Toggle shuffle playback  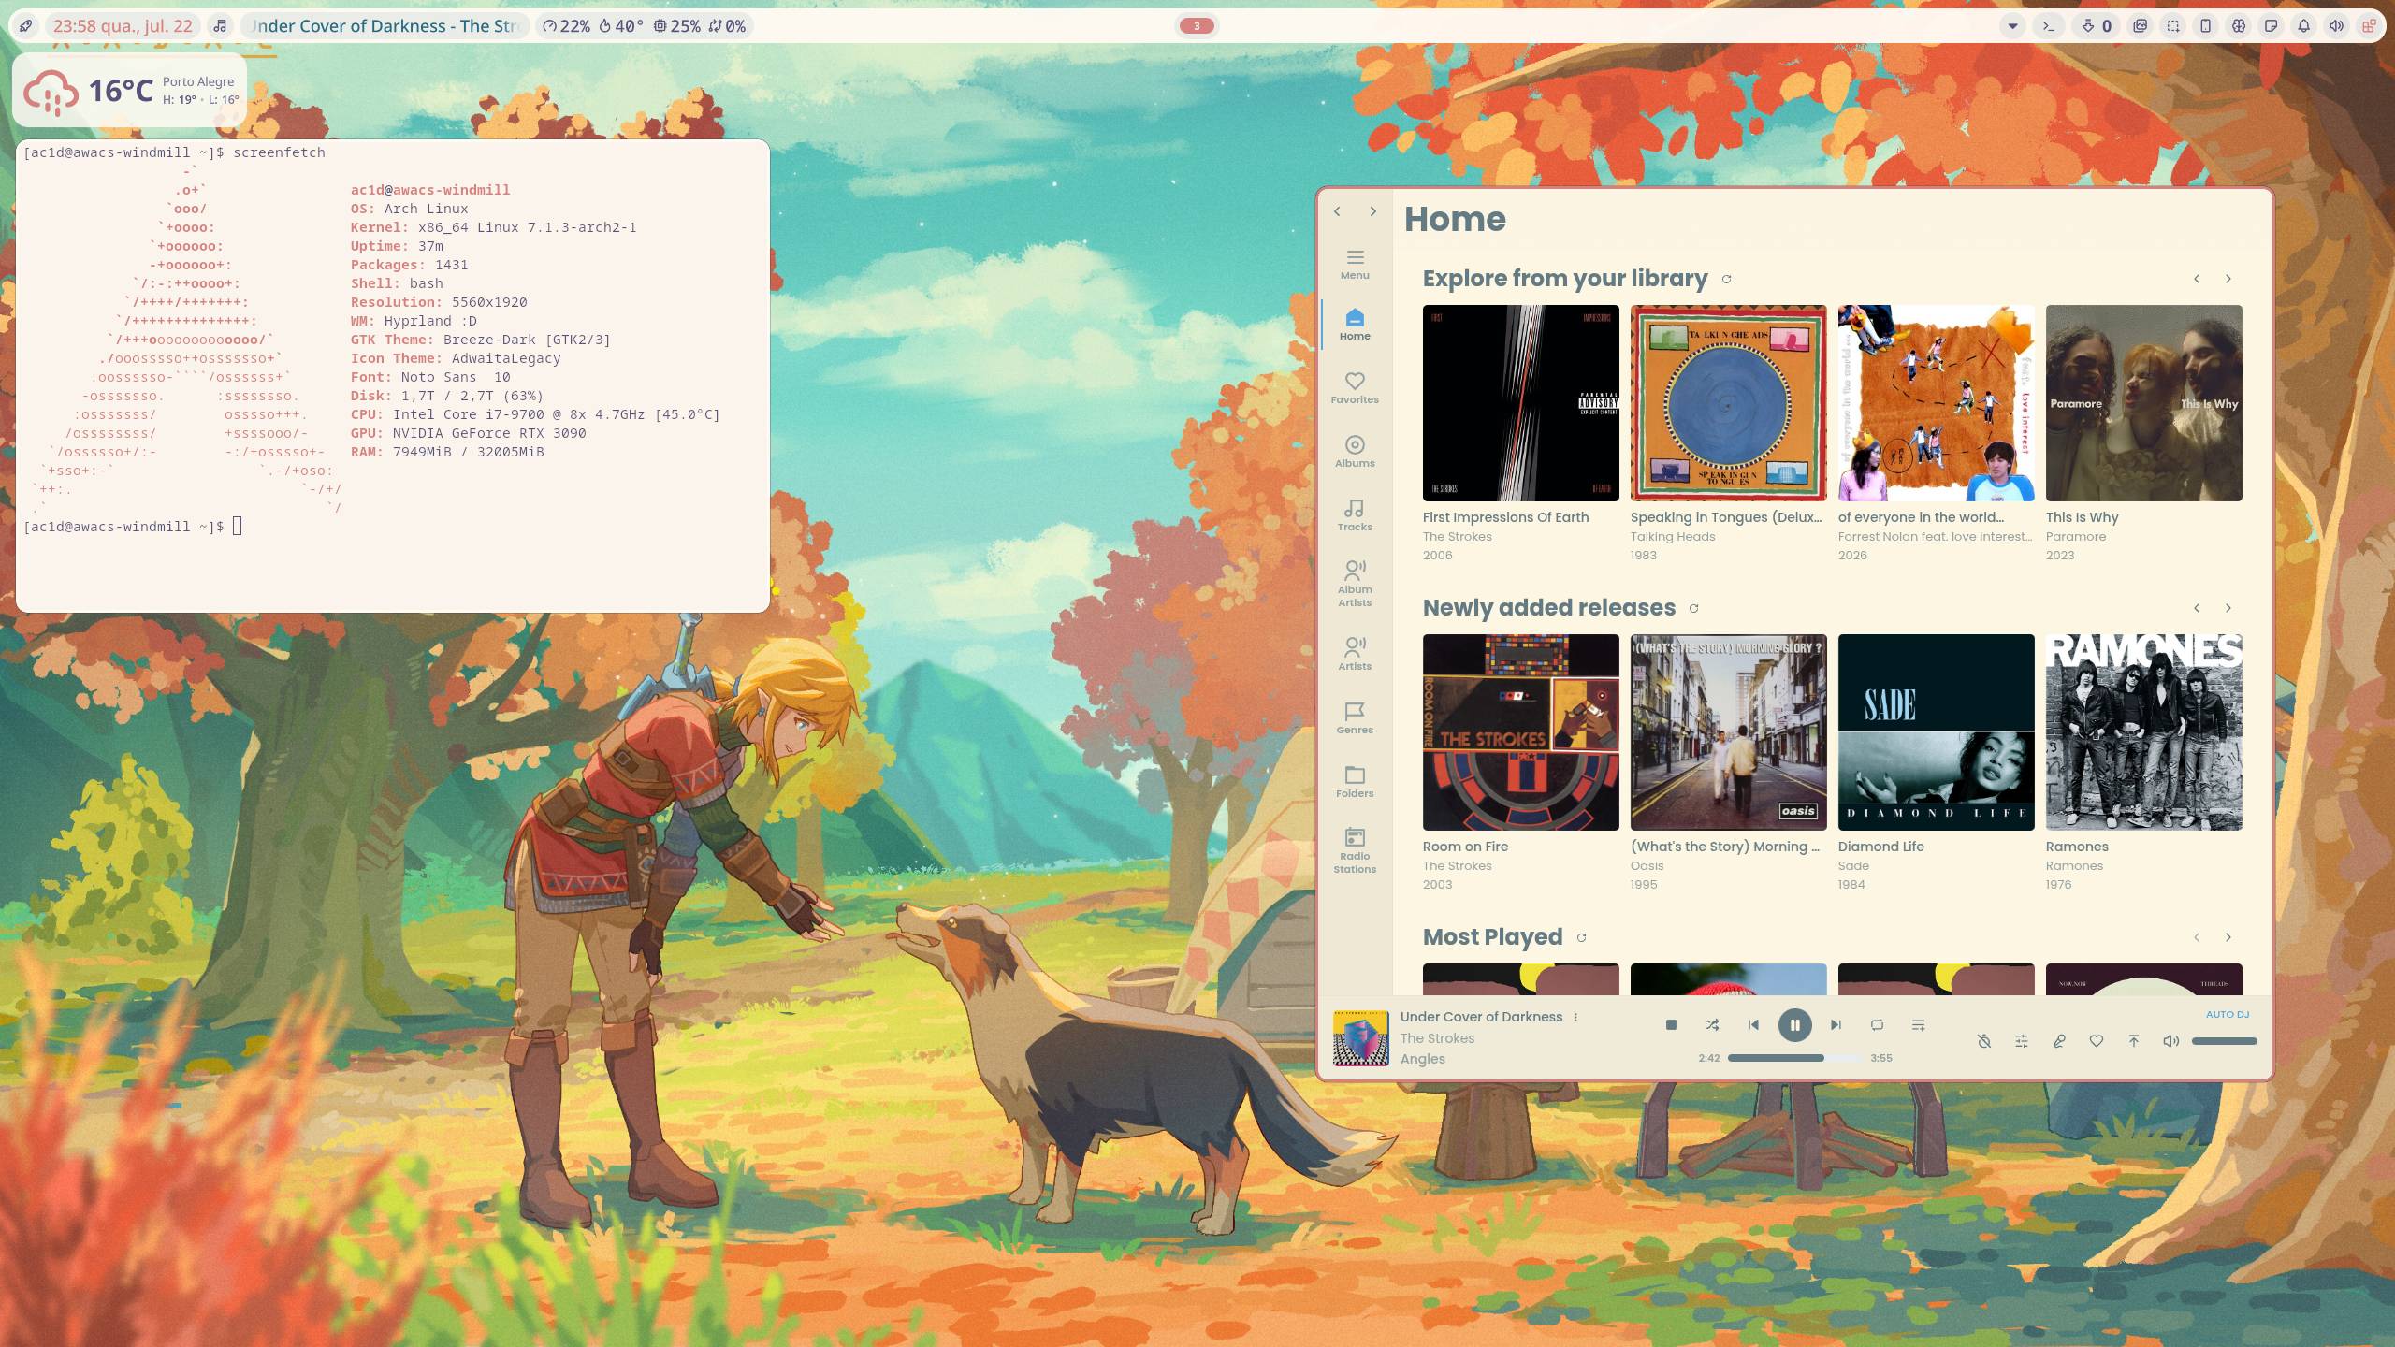click(1712, 1025)
